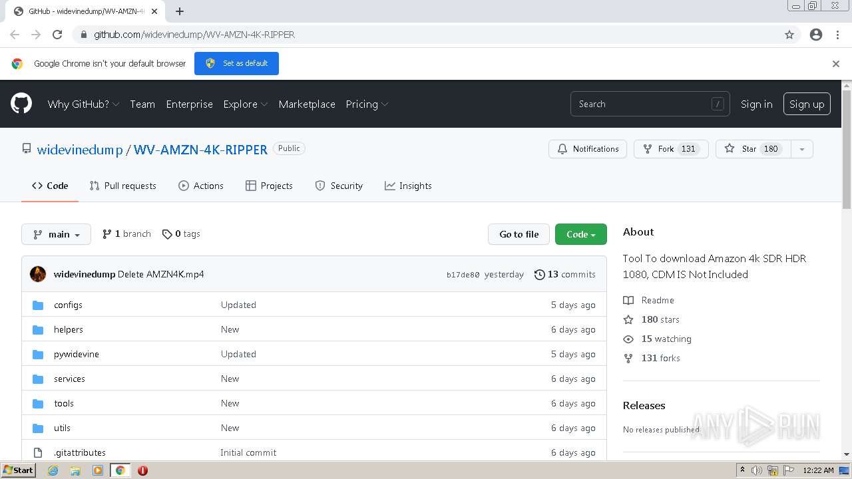This screenshot has width=852, height=479.
Task: Show hidden system tray icons
Action: pos(742,470)
